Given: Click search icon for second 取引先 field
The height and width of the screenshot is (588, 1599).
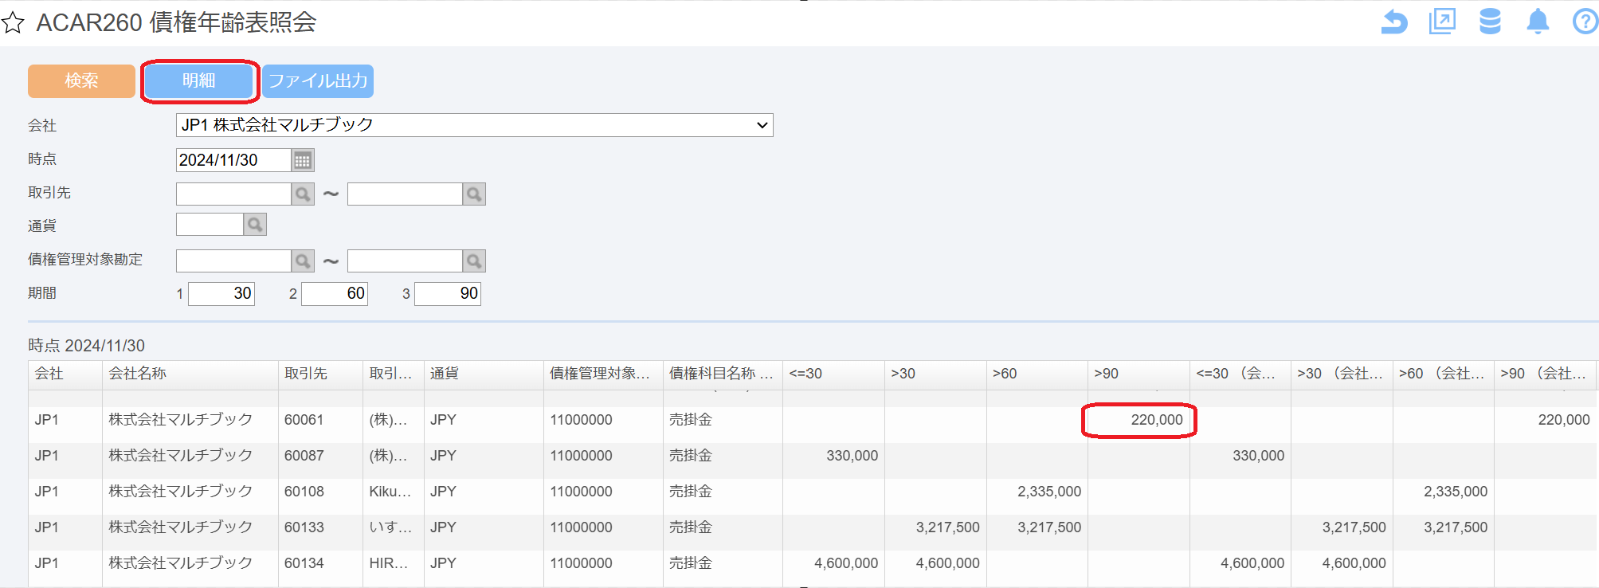Looking at the screenshot, I should pyautogui.click(x=474, y=194).
